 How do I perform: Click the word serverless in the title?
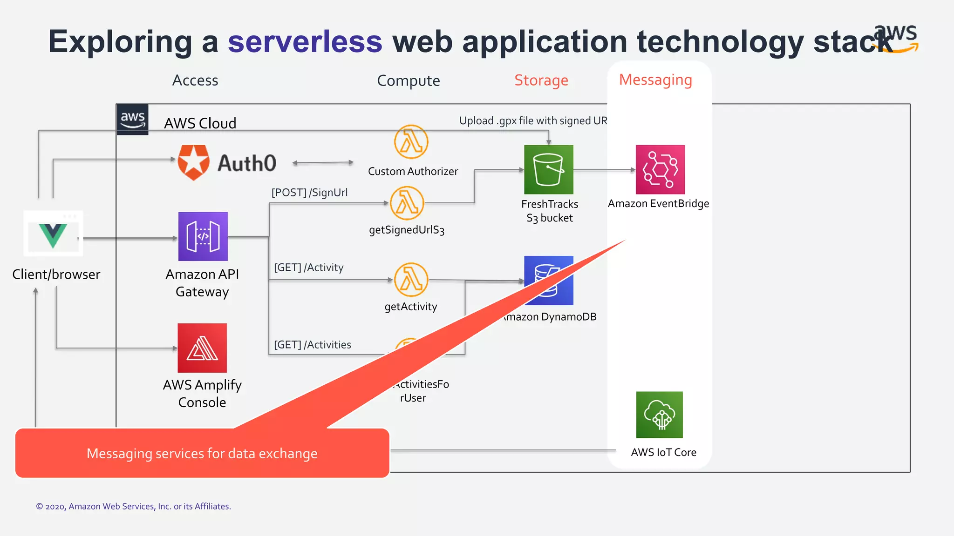tap(305, 42)
